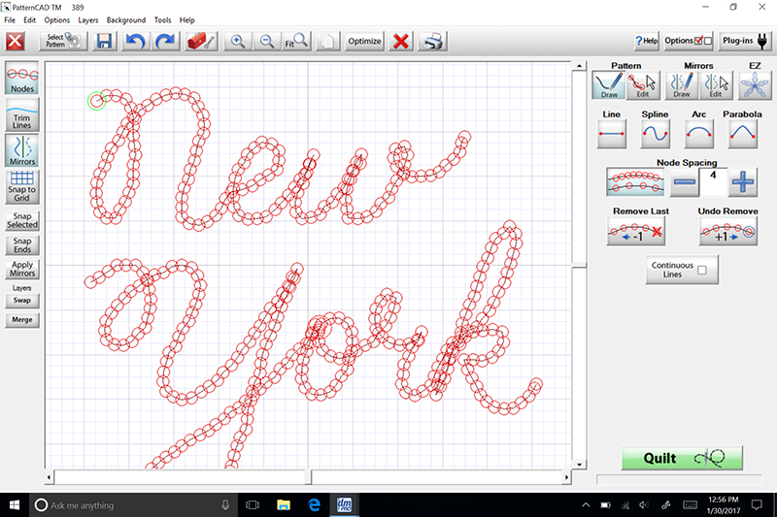This screenshot has height=517, width=777.
Task: Open the EZ flower pattern tool
Action: pyautogui.click(x=750, y=87)
